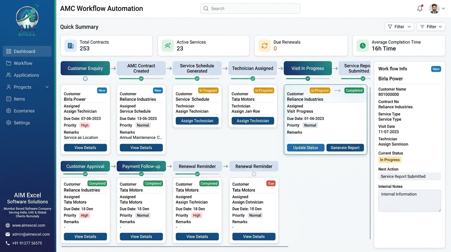Assign Technician on Service Schedule card
This screenshot has height=252, width=451.
point(197,121)
